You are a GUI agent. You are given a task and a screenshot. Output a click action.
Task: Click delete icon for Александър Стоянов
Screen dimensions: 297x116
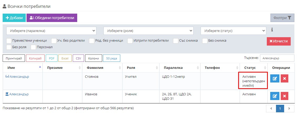point(284,79)
